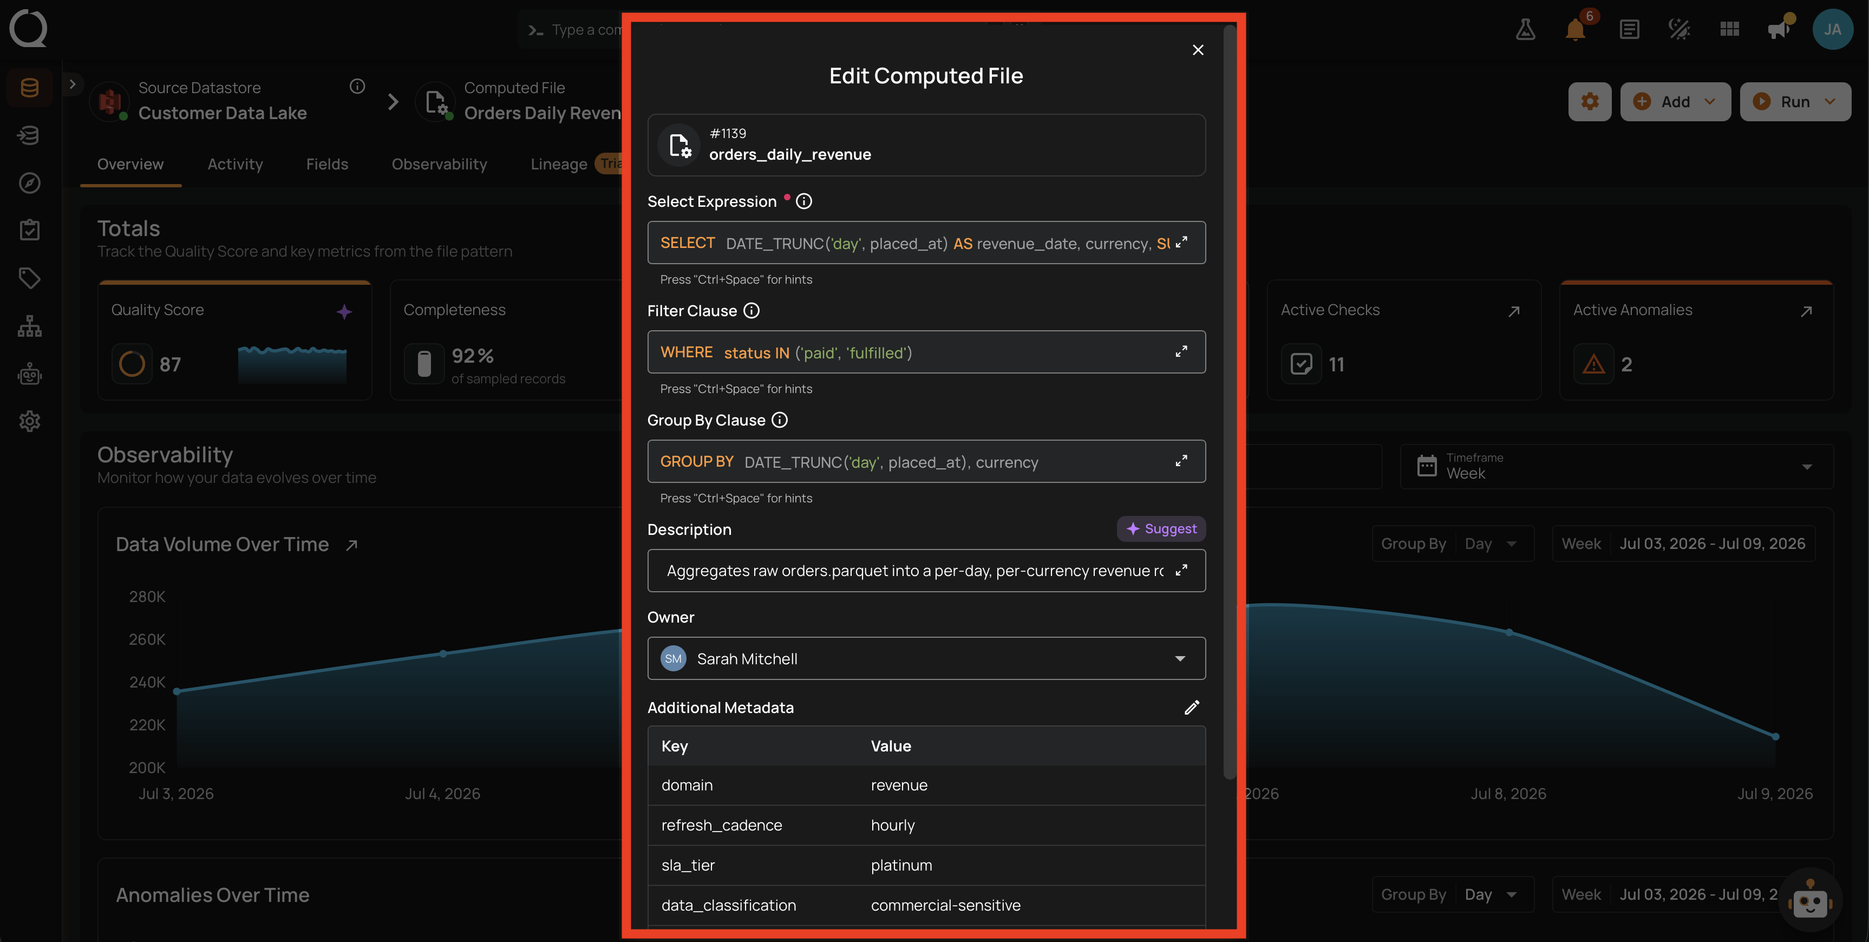Open the hierarchy Flows sidebar icon
Screen dimensions: 1869x942
click(x=29, y=326)
